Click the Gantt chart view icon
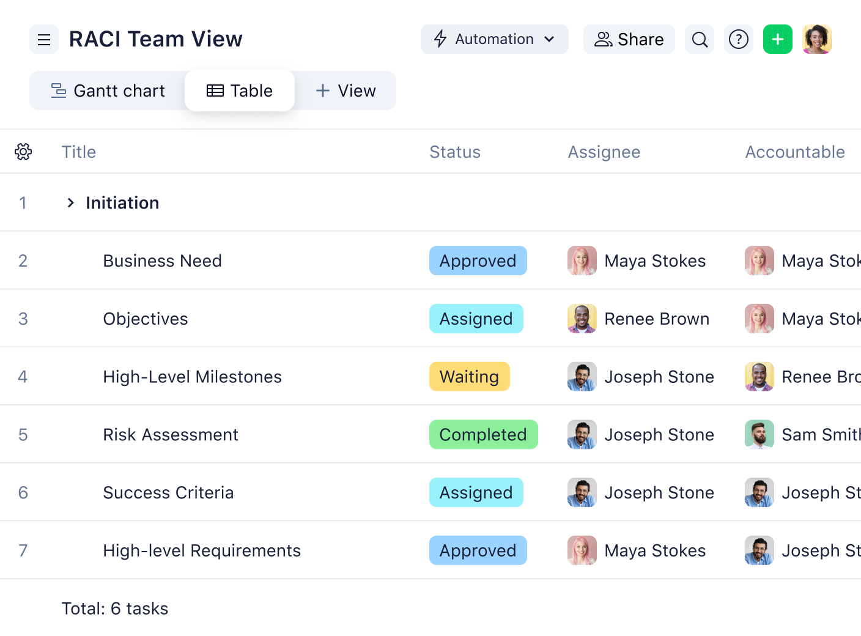 57,90
